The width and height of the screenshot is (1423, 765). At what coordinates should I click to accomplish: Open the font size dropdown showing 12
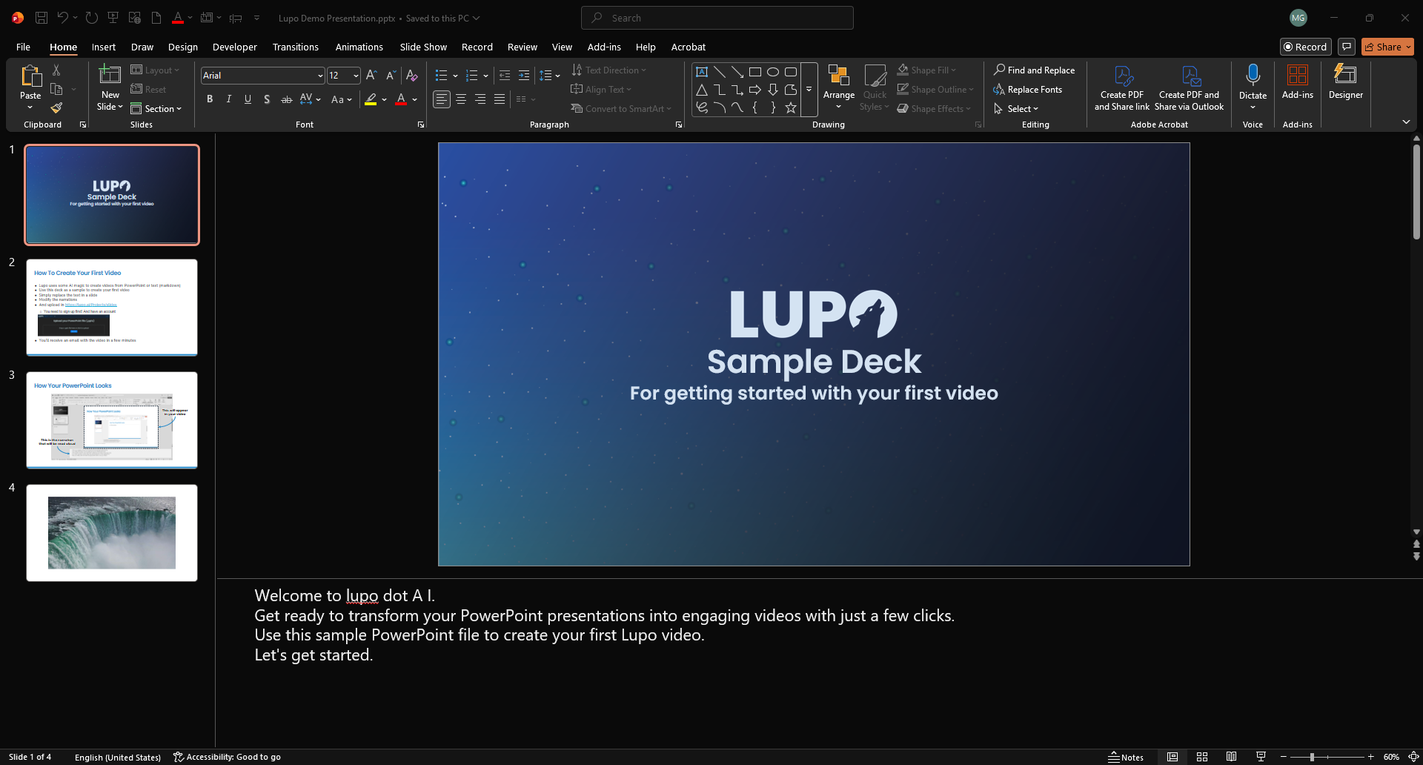click(x=356, y=75)
